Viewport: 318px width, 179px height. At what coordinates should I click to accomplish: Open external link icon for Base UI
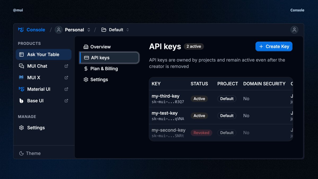[66, 101]
